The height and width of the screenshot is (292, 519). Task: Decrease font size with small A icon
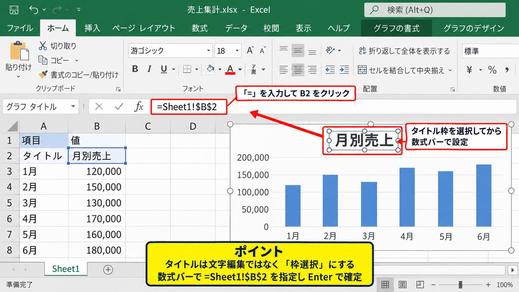263,51
